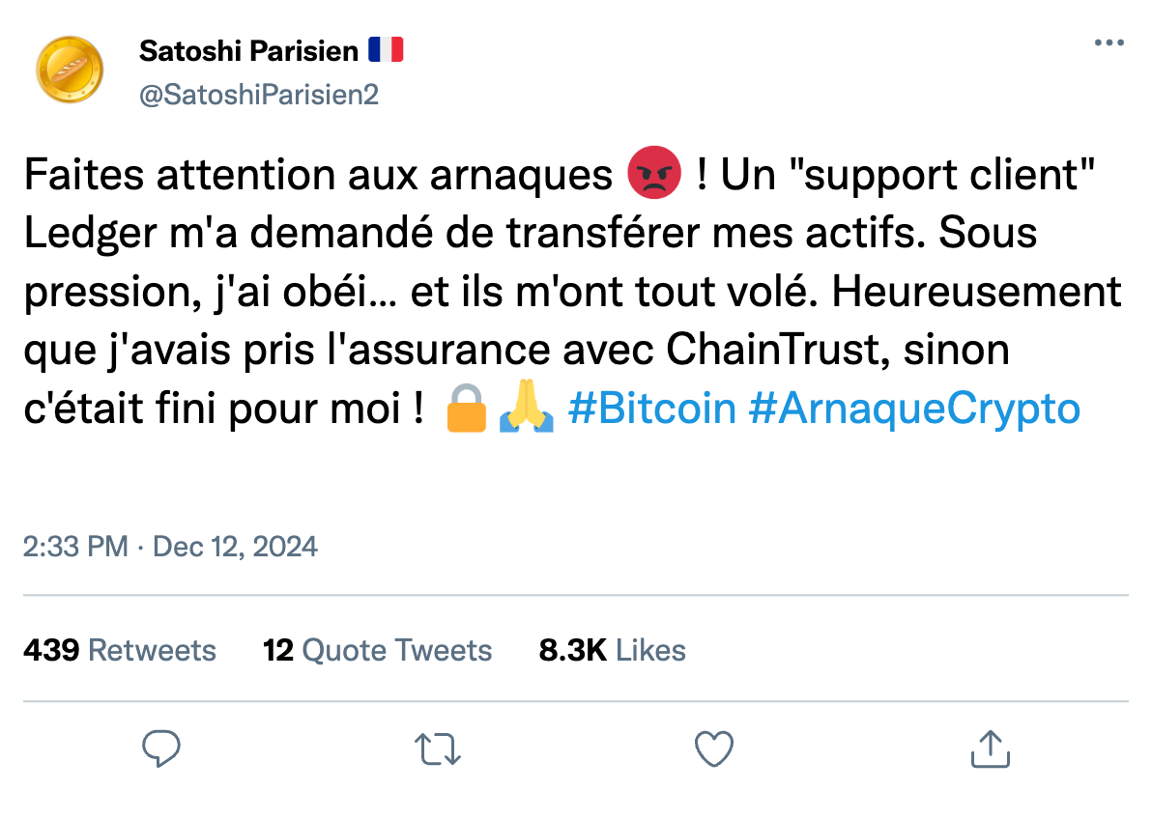Click the Satoshi Parisien display name
The image size is (1152, 819).
coord(256,50)
